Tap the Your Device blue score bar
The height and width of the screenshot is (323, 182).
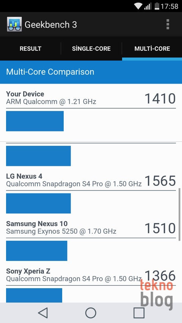click(x=35, y=121)
